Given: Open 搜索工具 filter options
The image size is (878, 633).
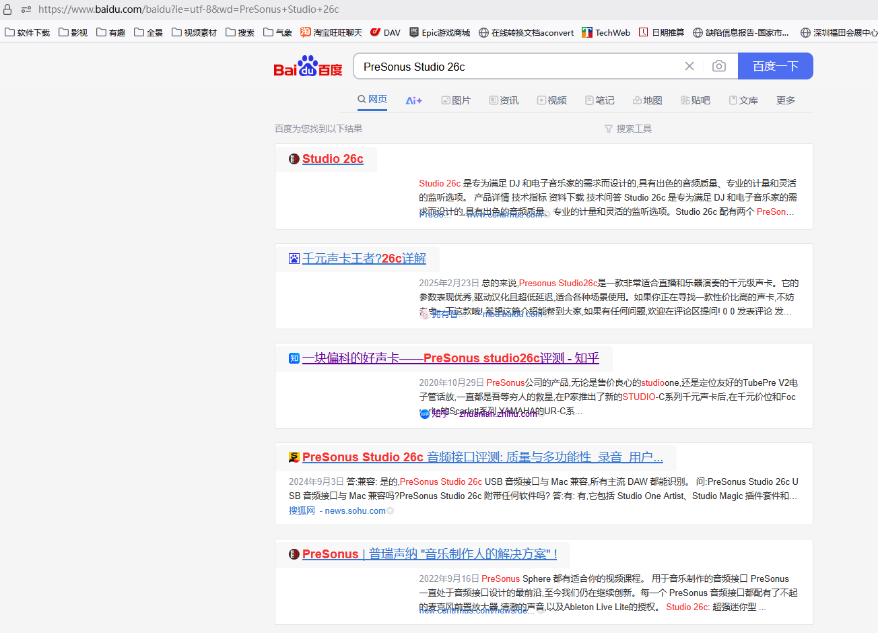Looking at the screenshot, I should point(628,129).
